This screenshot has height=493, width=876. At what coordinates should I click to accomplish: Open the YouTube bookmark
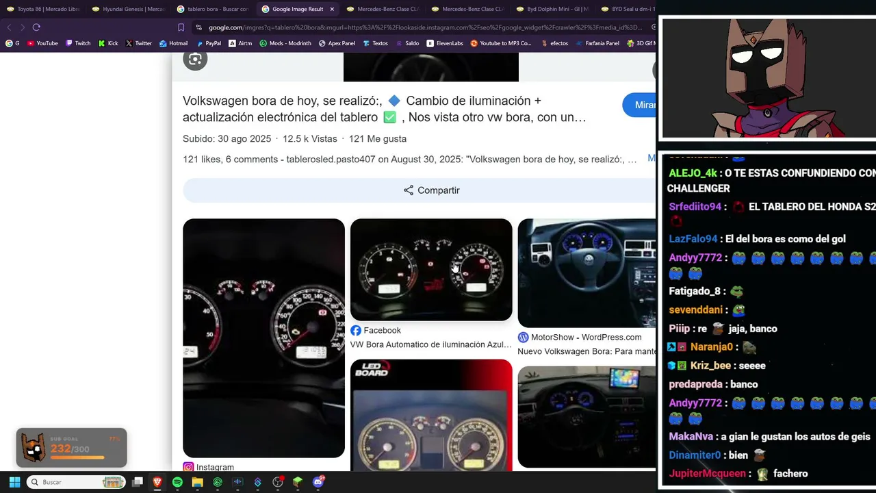[42, 43]
